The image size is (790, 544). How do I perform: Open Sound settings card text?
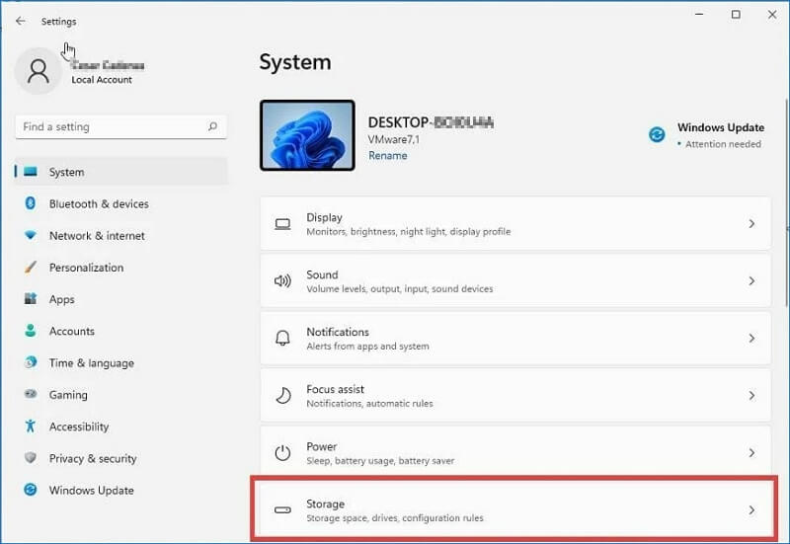400,281
